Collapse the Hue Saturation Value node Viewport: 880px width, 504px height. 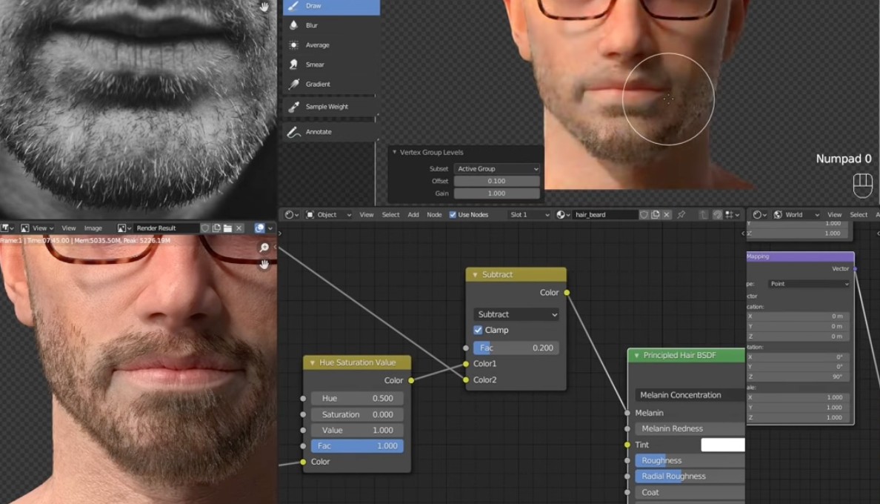pos(311,363)
